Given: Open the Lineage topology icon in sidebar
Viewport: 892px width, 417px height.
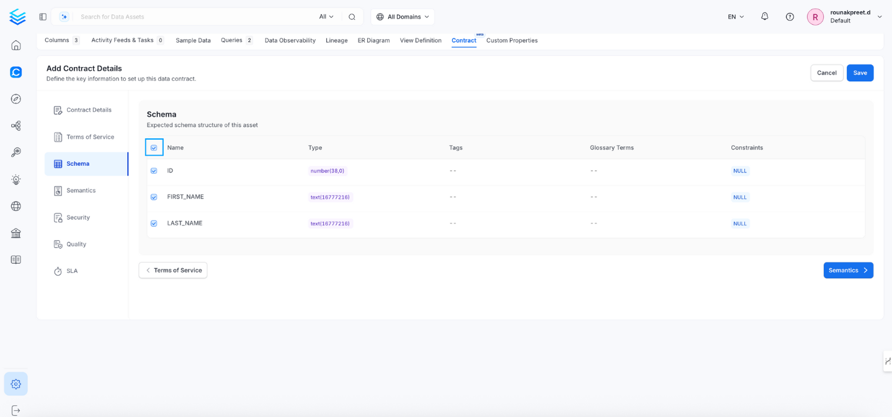Looking at the screenshot, I should point(16,125).
